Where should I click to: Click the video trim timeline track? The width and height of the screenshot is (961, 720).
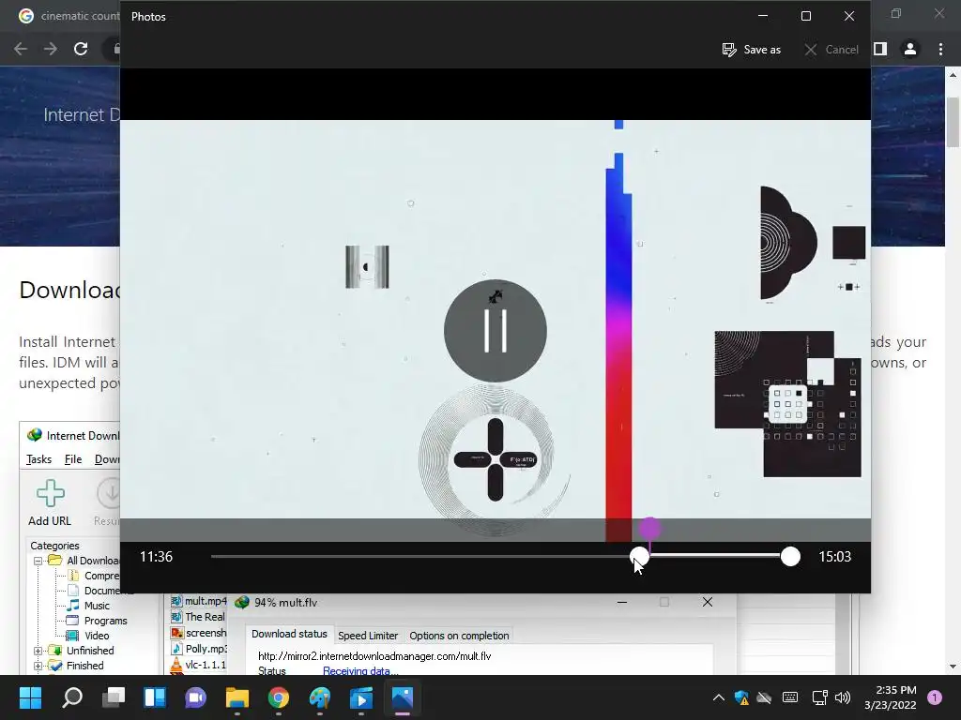[x=501, y=557]
